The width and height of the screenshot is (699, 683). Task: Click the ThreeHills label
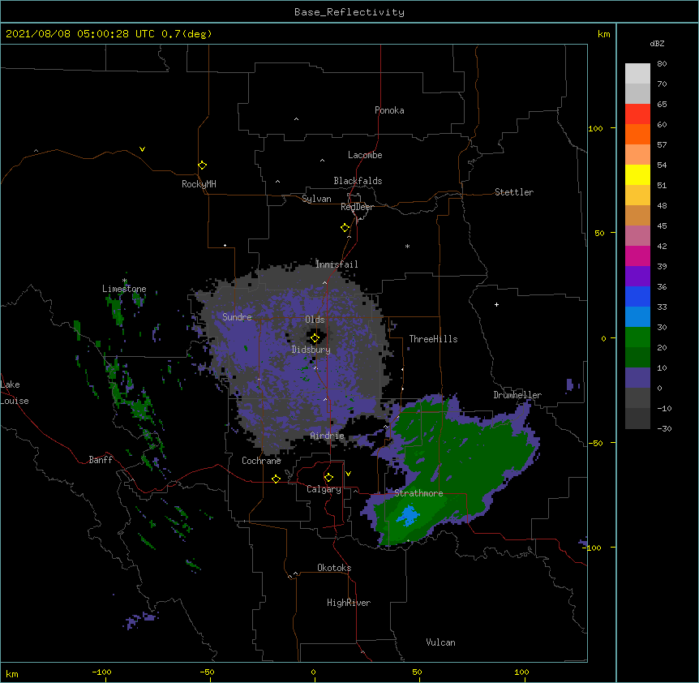[433, 339]
